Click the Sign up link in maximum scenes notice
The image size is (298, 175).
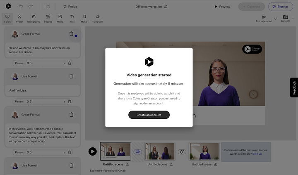(x=257, y=154)
